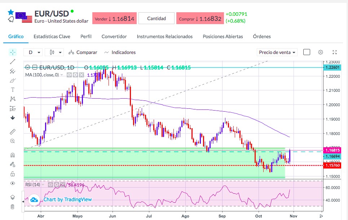Open the Estadísticas Clave tab
This screenshot has width=348, height=220.
pos(52,37)
